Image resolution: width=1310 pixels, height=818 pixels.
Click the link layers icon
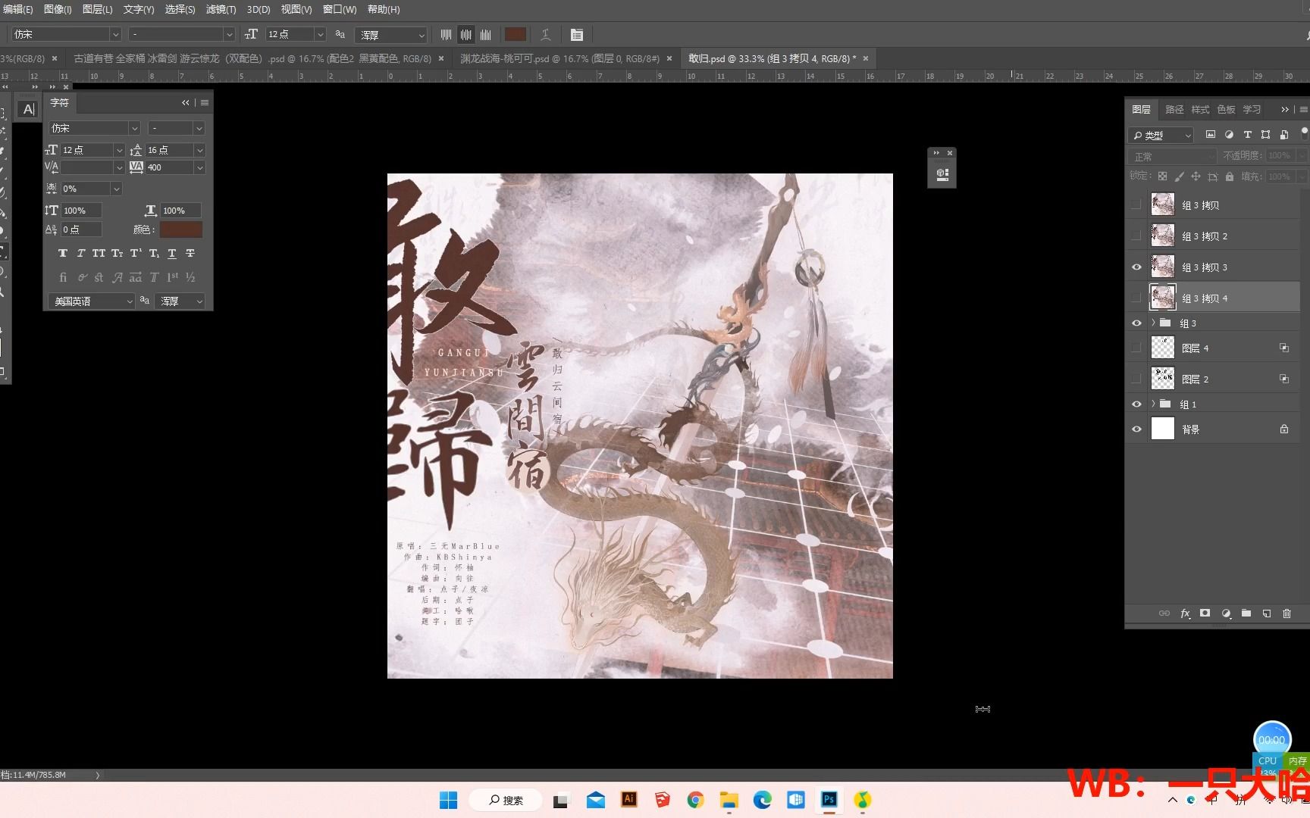(x=1164, y=614)
